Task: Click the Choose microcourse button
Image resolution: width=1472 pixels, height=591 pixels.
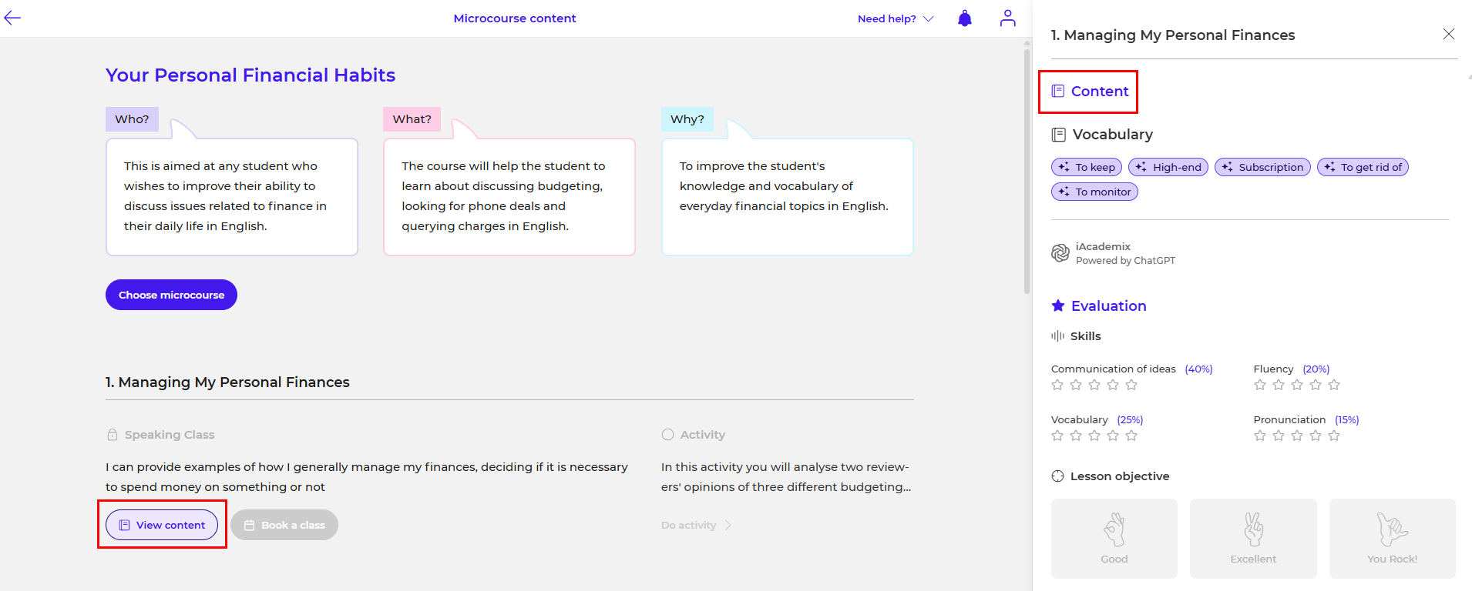Action: click(x=171, y=295)
